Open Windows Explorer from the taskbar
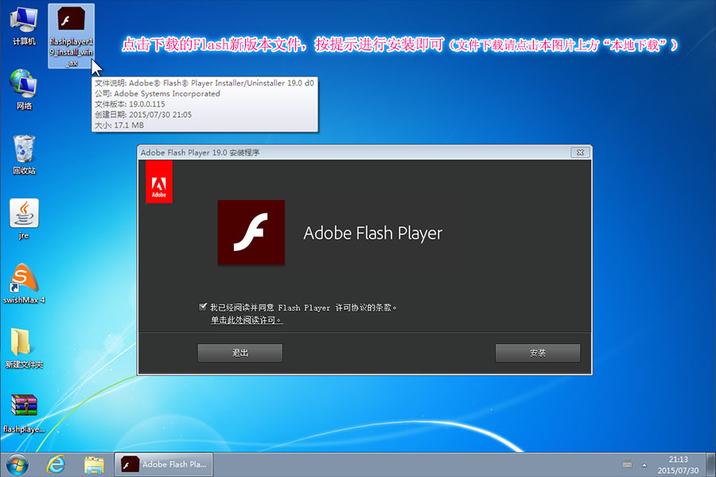Viewport: 716px width, 477px height. coord(94,465)
